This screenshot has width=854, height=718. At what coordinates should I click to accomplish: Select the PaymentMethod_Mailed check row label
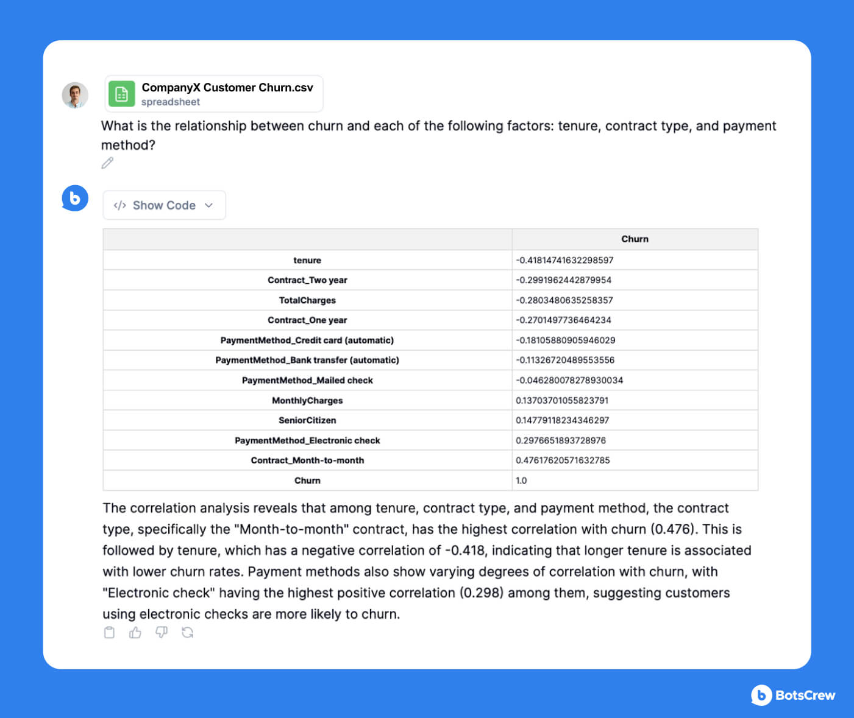(x=307, y=380)
